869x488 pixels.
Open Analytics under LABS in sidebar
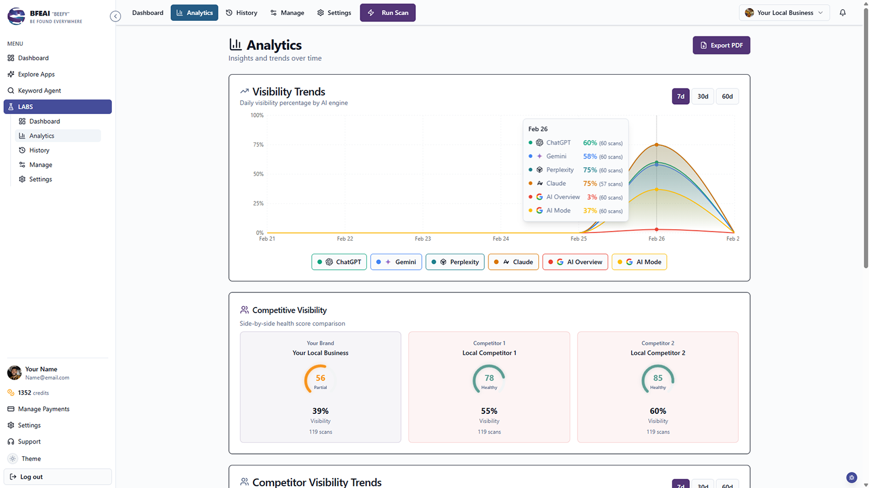58,135
